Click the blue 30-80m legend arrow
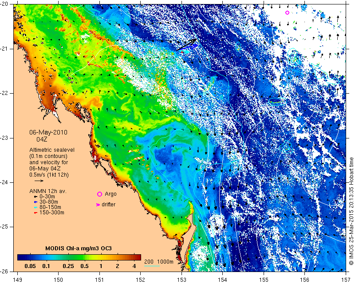Image resolution: width=355 pixels, height=284 pixels. 35,202
